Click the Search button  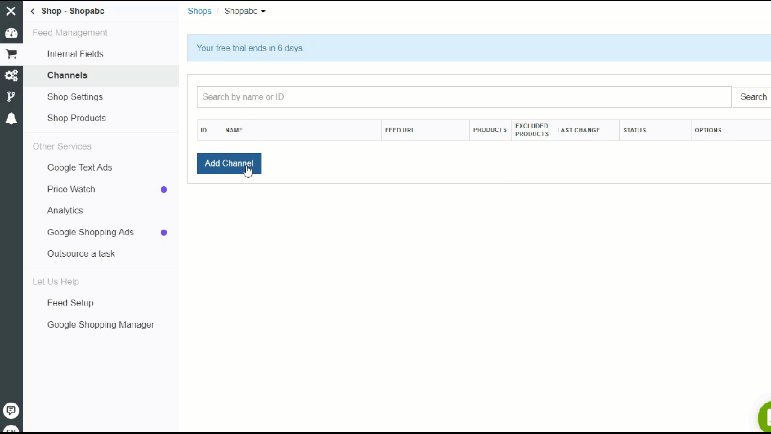pyautogui.click(x=753, y=97)
